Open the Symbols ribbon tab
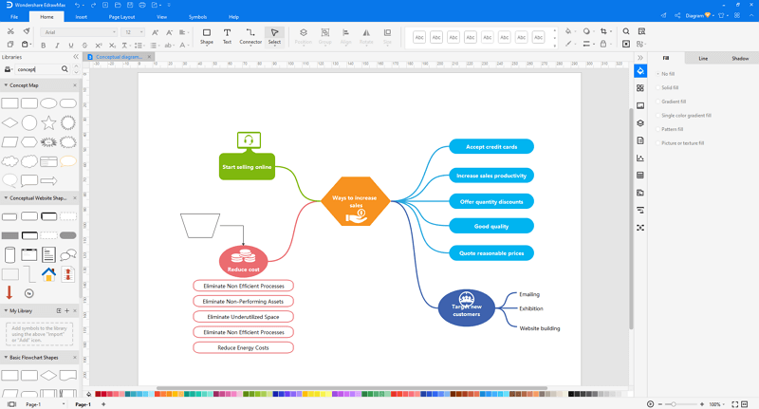Image resolution: width=759 pixels, height=409 pixels. point(197,17)
